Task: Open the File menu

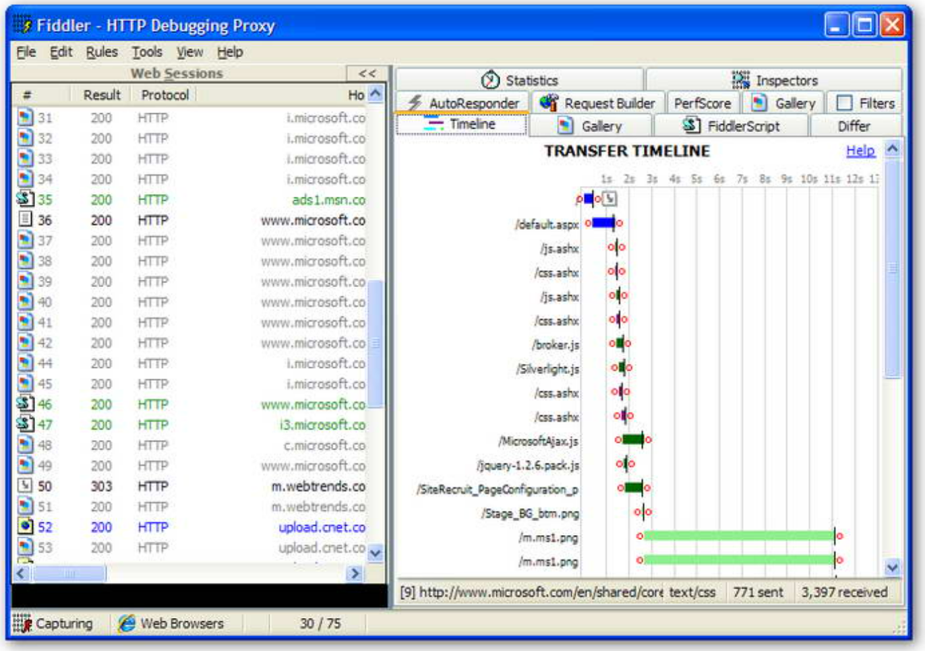Action: pyautogui.click(x=26, y=52)
